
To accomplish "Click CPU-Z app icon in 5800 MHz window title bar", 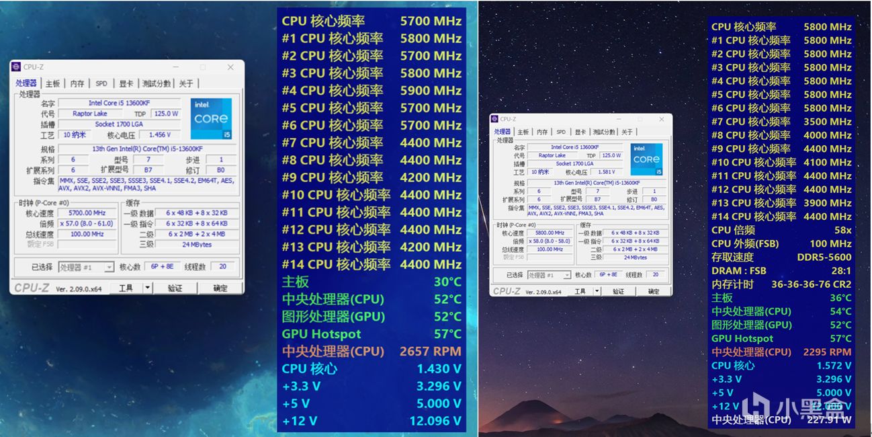I will [x=495, y=119].
